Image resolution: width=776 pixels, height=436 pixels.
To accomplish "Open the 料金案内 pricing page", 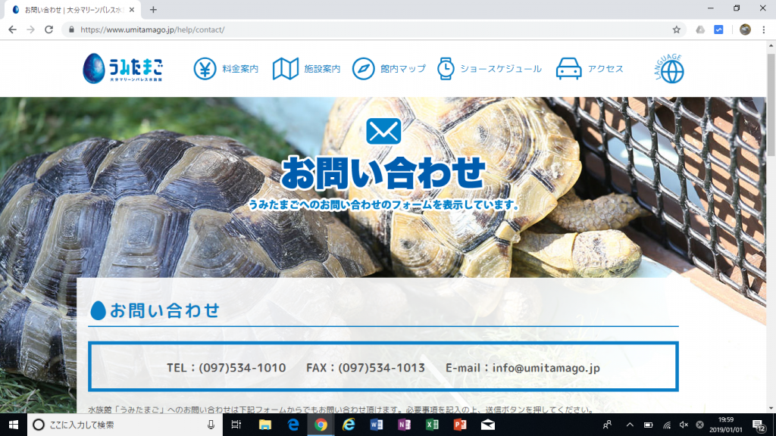I will pos(226,69).
